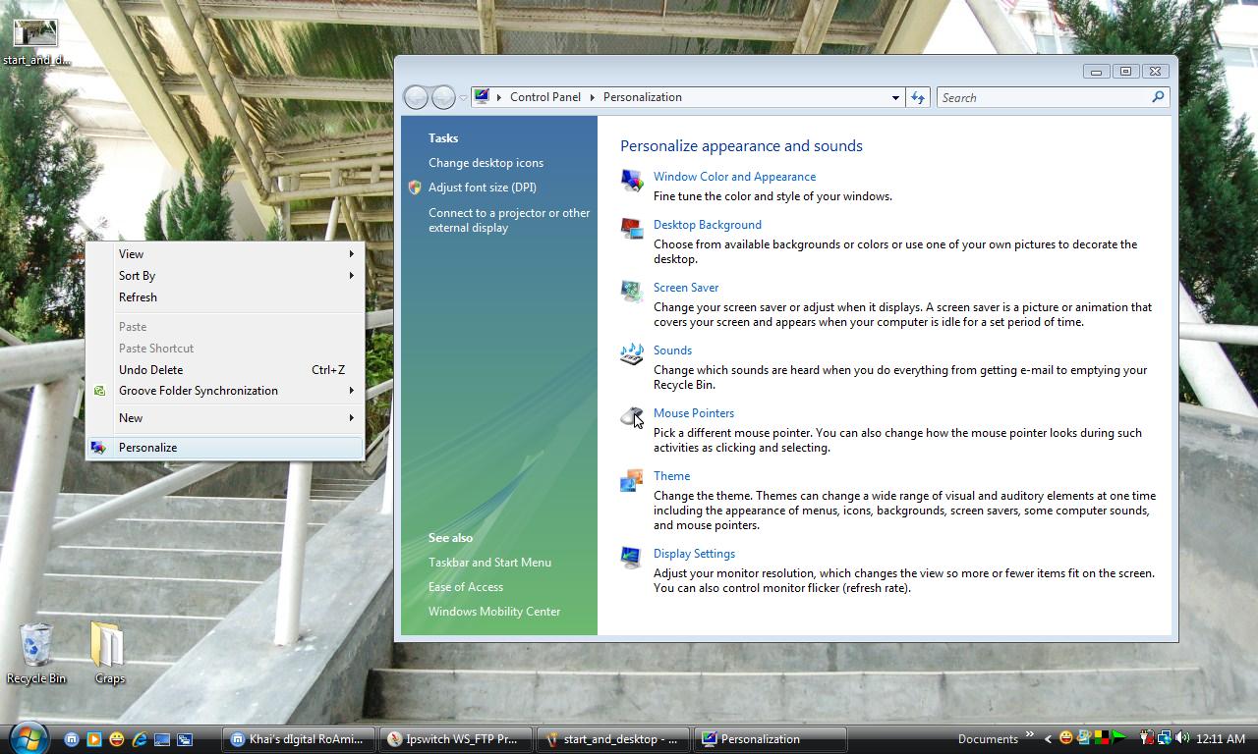
Task: Click the Screen Saver icon
Action: 632,292
